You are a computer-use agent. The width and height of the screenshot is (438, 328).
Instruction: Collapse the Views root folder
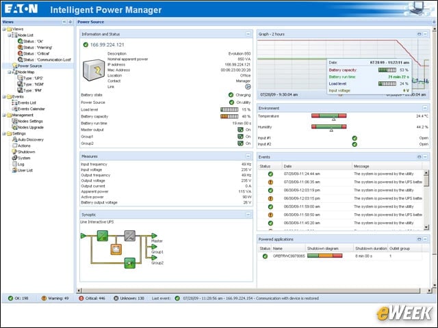tap(4, 29)
